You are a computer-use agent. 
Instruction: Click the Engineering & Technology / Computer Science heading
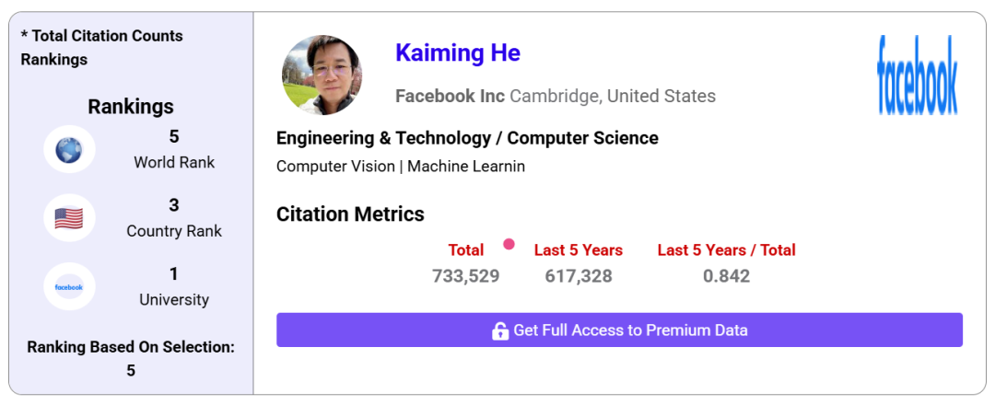(467, 138)
